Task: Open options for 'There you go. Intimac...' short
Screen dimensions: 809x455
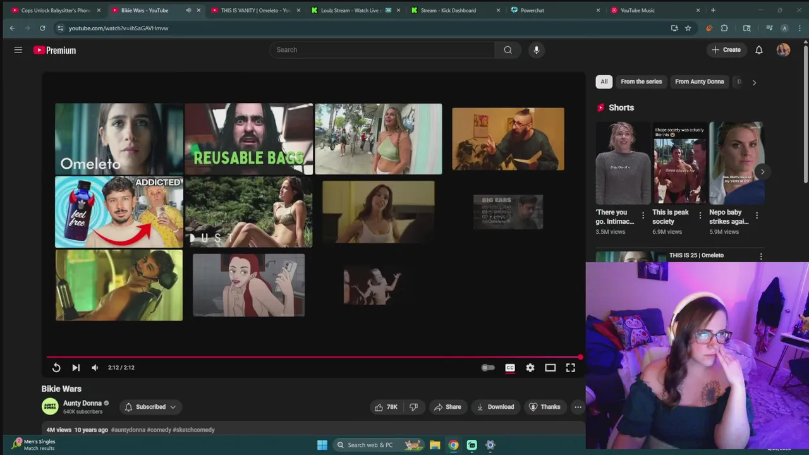Action: 643,215
